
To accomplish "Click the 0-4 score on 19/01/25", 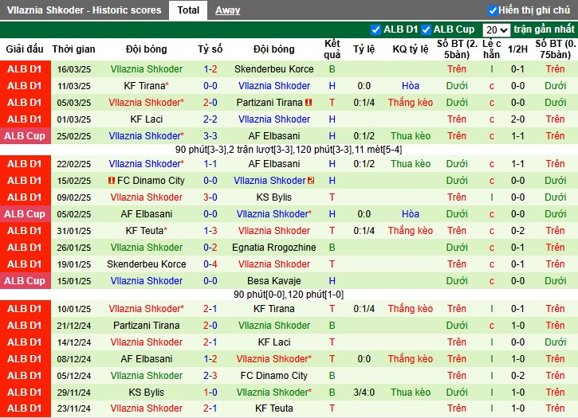I will click(x=210, y=264).
